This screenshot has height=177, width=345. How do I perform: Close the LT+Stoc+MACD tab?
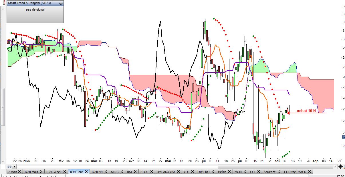point(309,172)
